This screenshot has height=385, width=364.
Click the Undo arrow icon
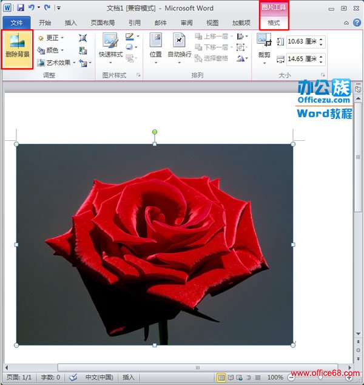[30, 8]
